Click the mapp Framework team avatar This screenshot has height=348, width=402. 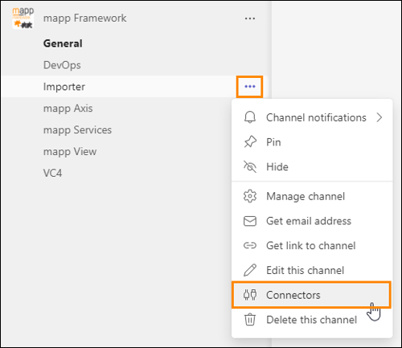coord(23,18)
